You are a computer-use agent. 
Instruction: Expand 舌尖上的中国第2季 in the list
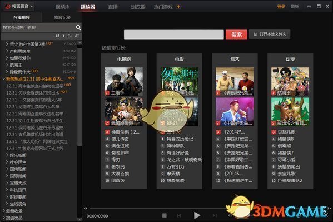coord(7,44)
